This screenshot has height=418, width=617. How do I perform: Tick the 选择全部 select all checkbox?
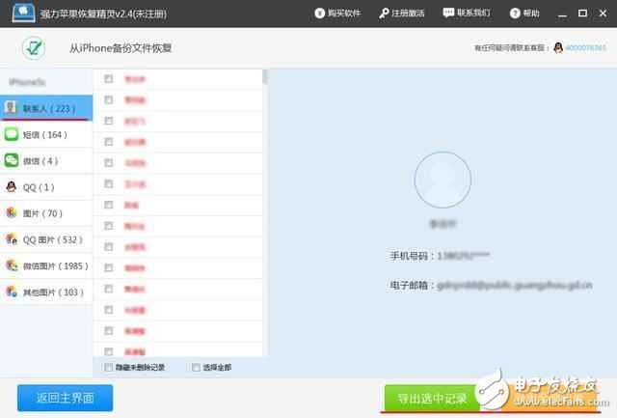point(196,368)
